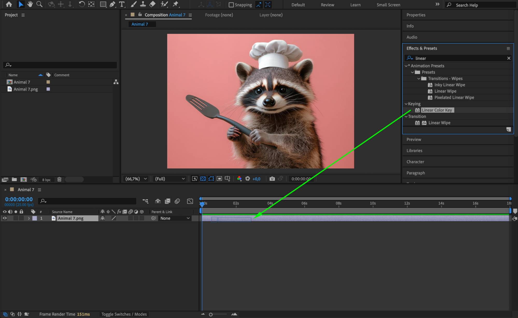This screenshot has width=518, height=318.
Task: Take a snapshot with camera icon
Action: (x=272, y=179)
